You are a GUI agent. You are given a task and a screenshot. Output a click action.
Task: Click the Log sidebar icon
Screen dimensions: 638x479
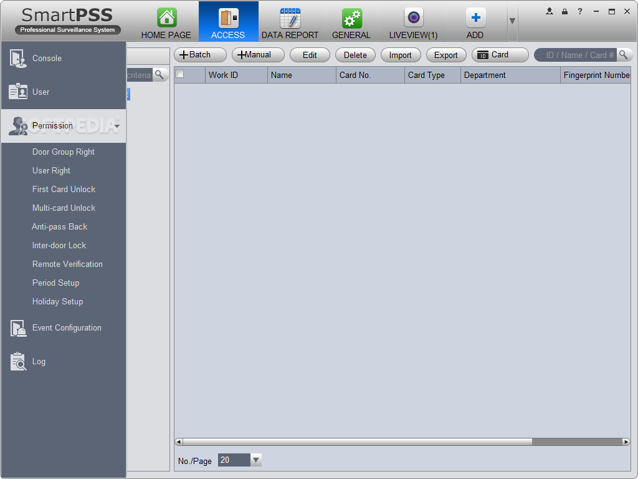click(x=18, y=361)
